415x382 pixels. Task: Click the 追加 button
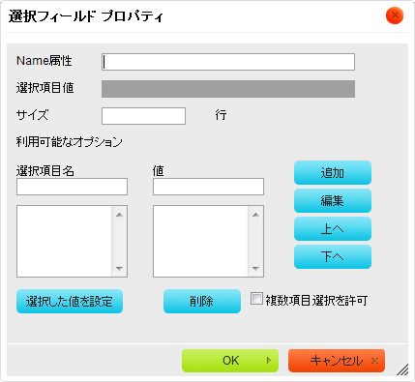click(x=333, y=173)
